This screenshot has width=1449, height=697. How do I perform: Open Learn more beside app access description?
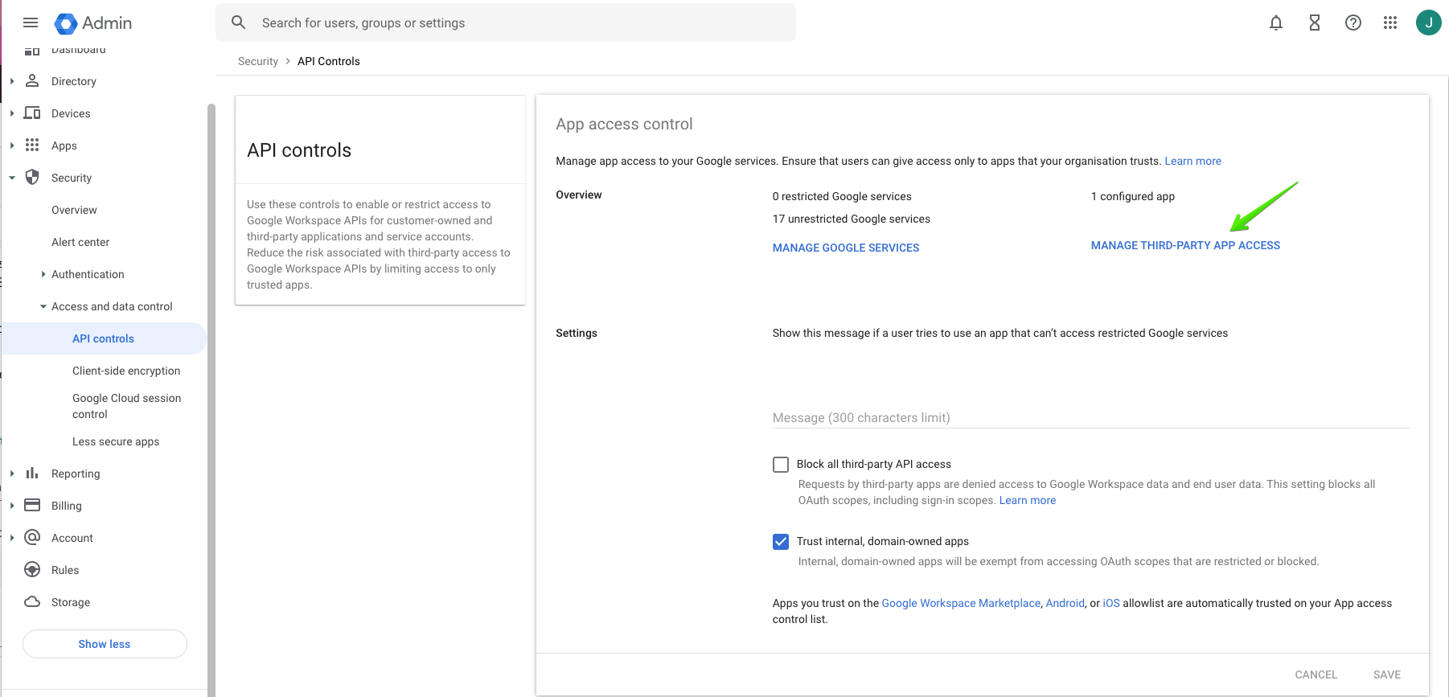click(x=1192, y=161)
